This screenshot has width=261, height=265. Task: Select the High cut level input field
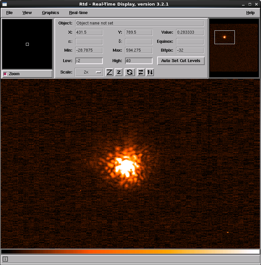pos(139,61)
